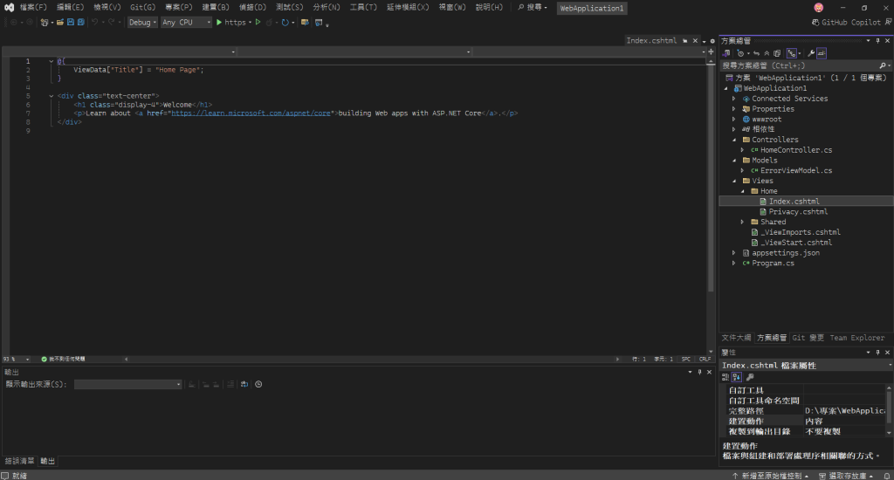894x480 pixels.
Task: Click the restart/refresh browser icon in toolbar
Action: [285, 22]
